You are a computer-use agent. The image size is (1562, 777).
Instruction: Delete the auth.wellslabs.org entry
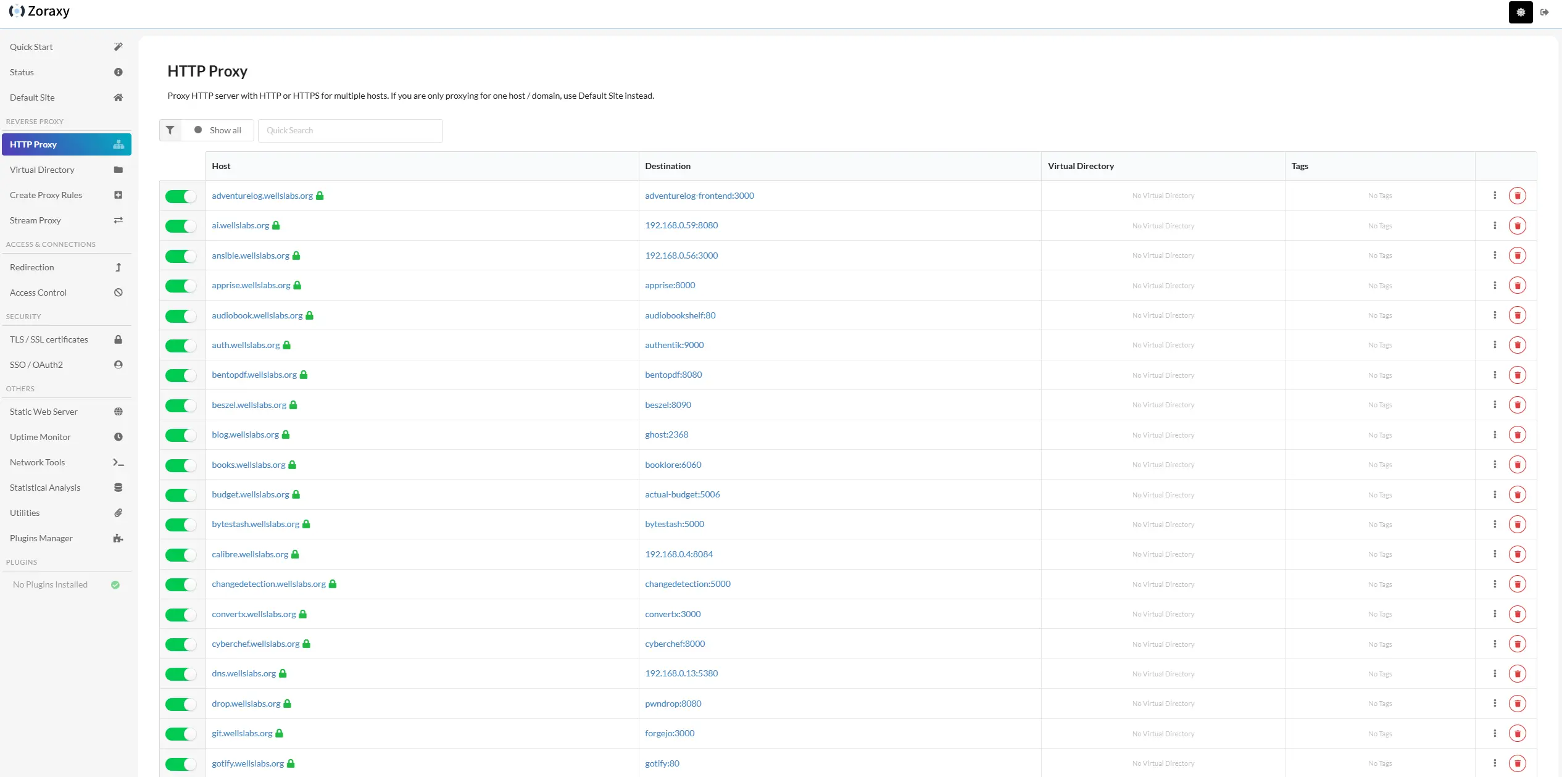pos(1518,345)
